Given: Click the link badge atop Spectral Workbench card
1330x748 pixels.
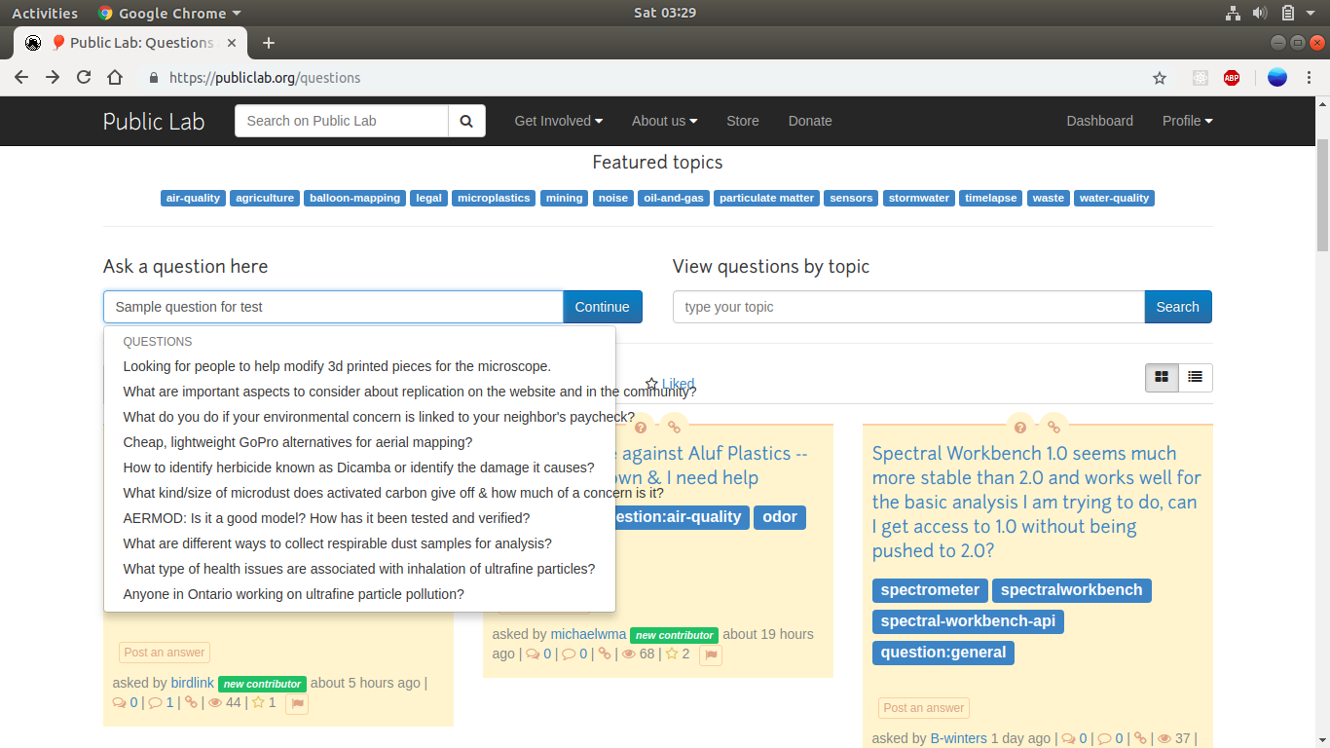Looking at the screenshot, I should (x=1053, y=428).
